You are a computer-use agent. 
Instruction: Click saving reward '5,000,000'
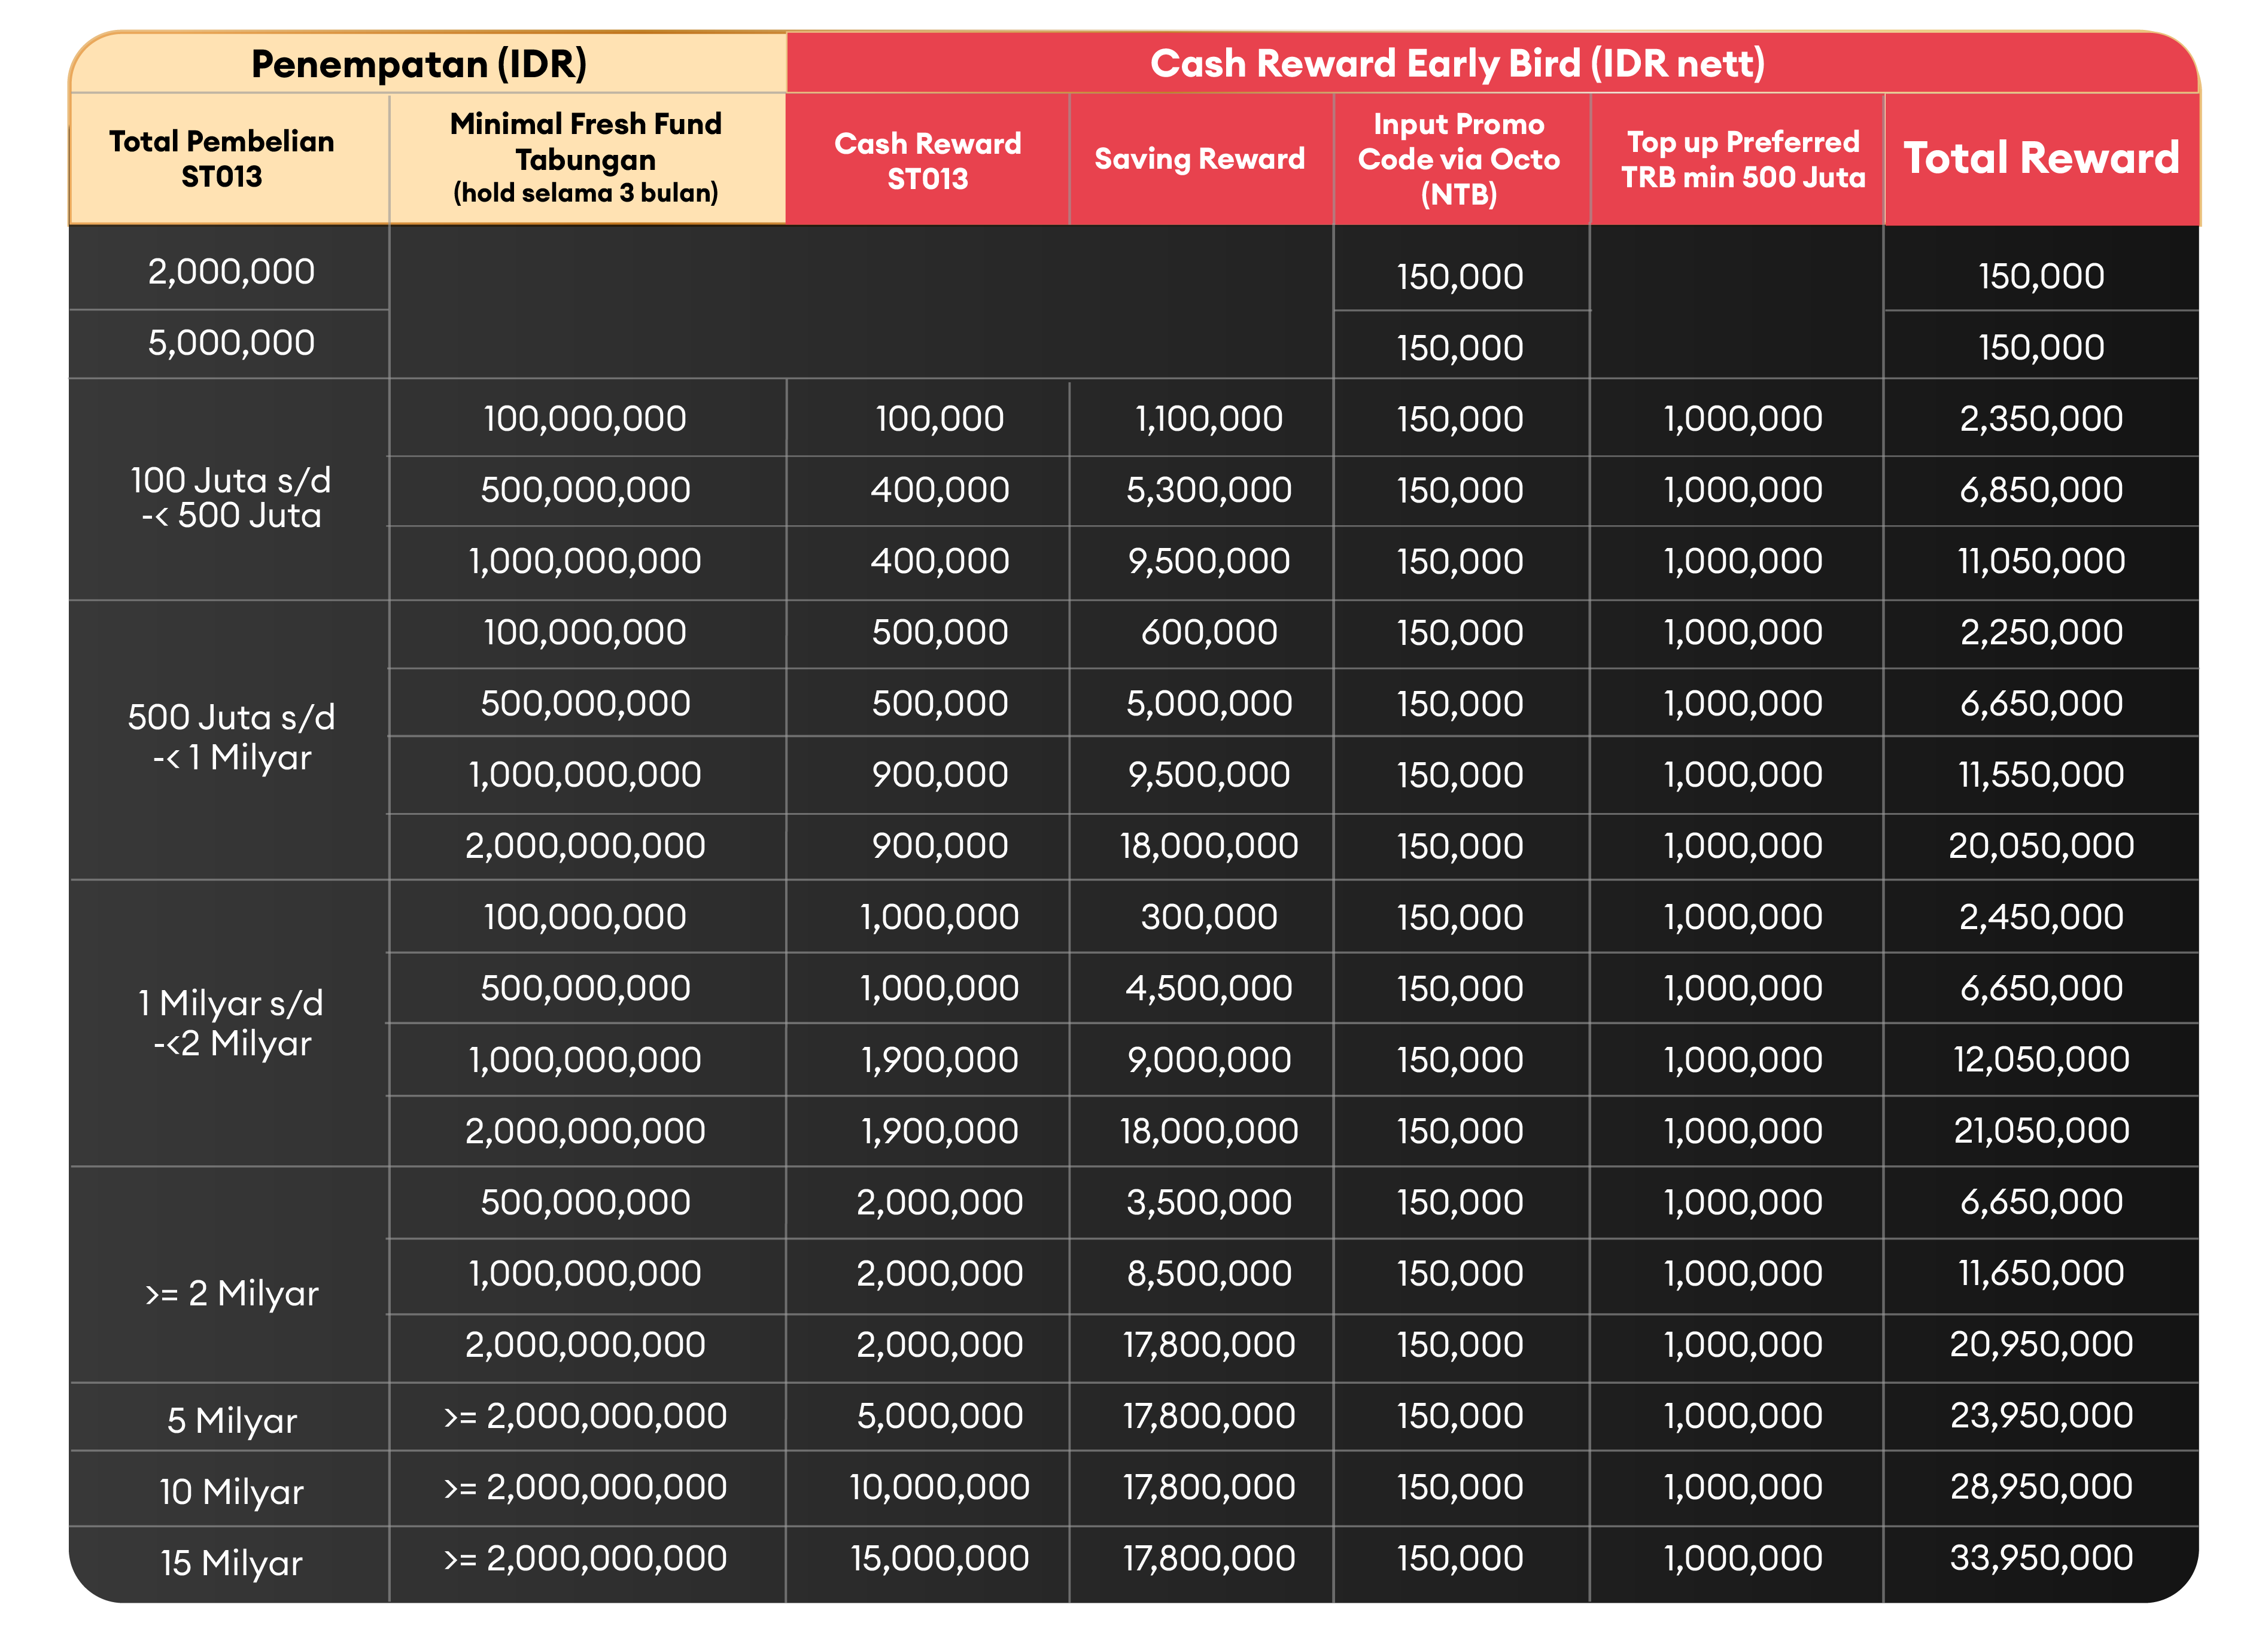[x=1209, y=703]
